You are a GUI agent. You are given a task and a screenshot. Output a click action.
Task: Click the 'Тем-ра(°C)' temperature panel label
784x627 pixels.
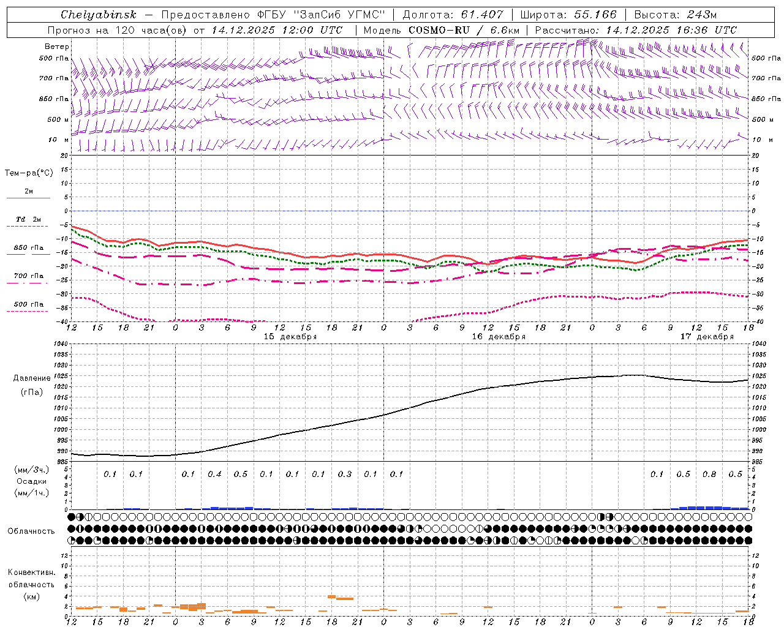coord(29,173)
